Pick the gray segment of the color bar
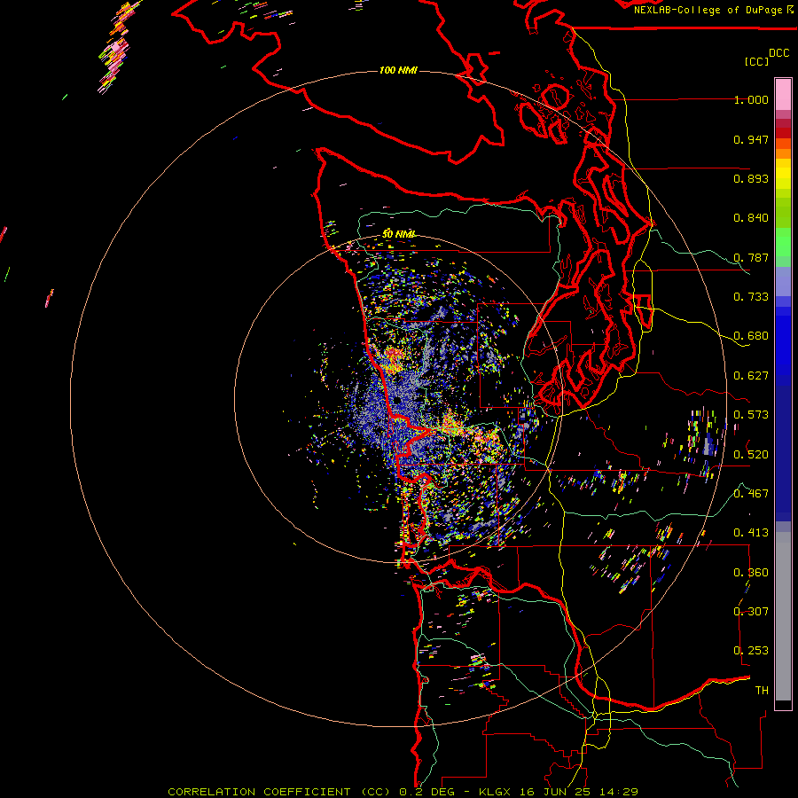Image resolution: width=798 pixels, height=798 pixels. pos(783,616)
